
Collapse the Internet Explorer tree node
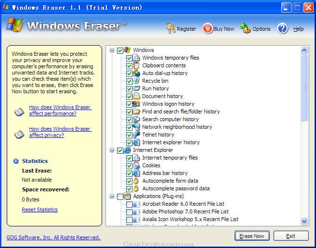112,150
